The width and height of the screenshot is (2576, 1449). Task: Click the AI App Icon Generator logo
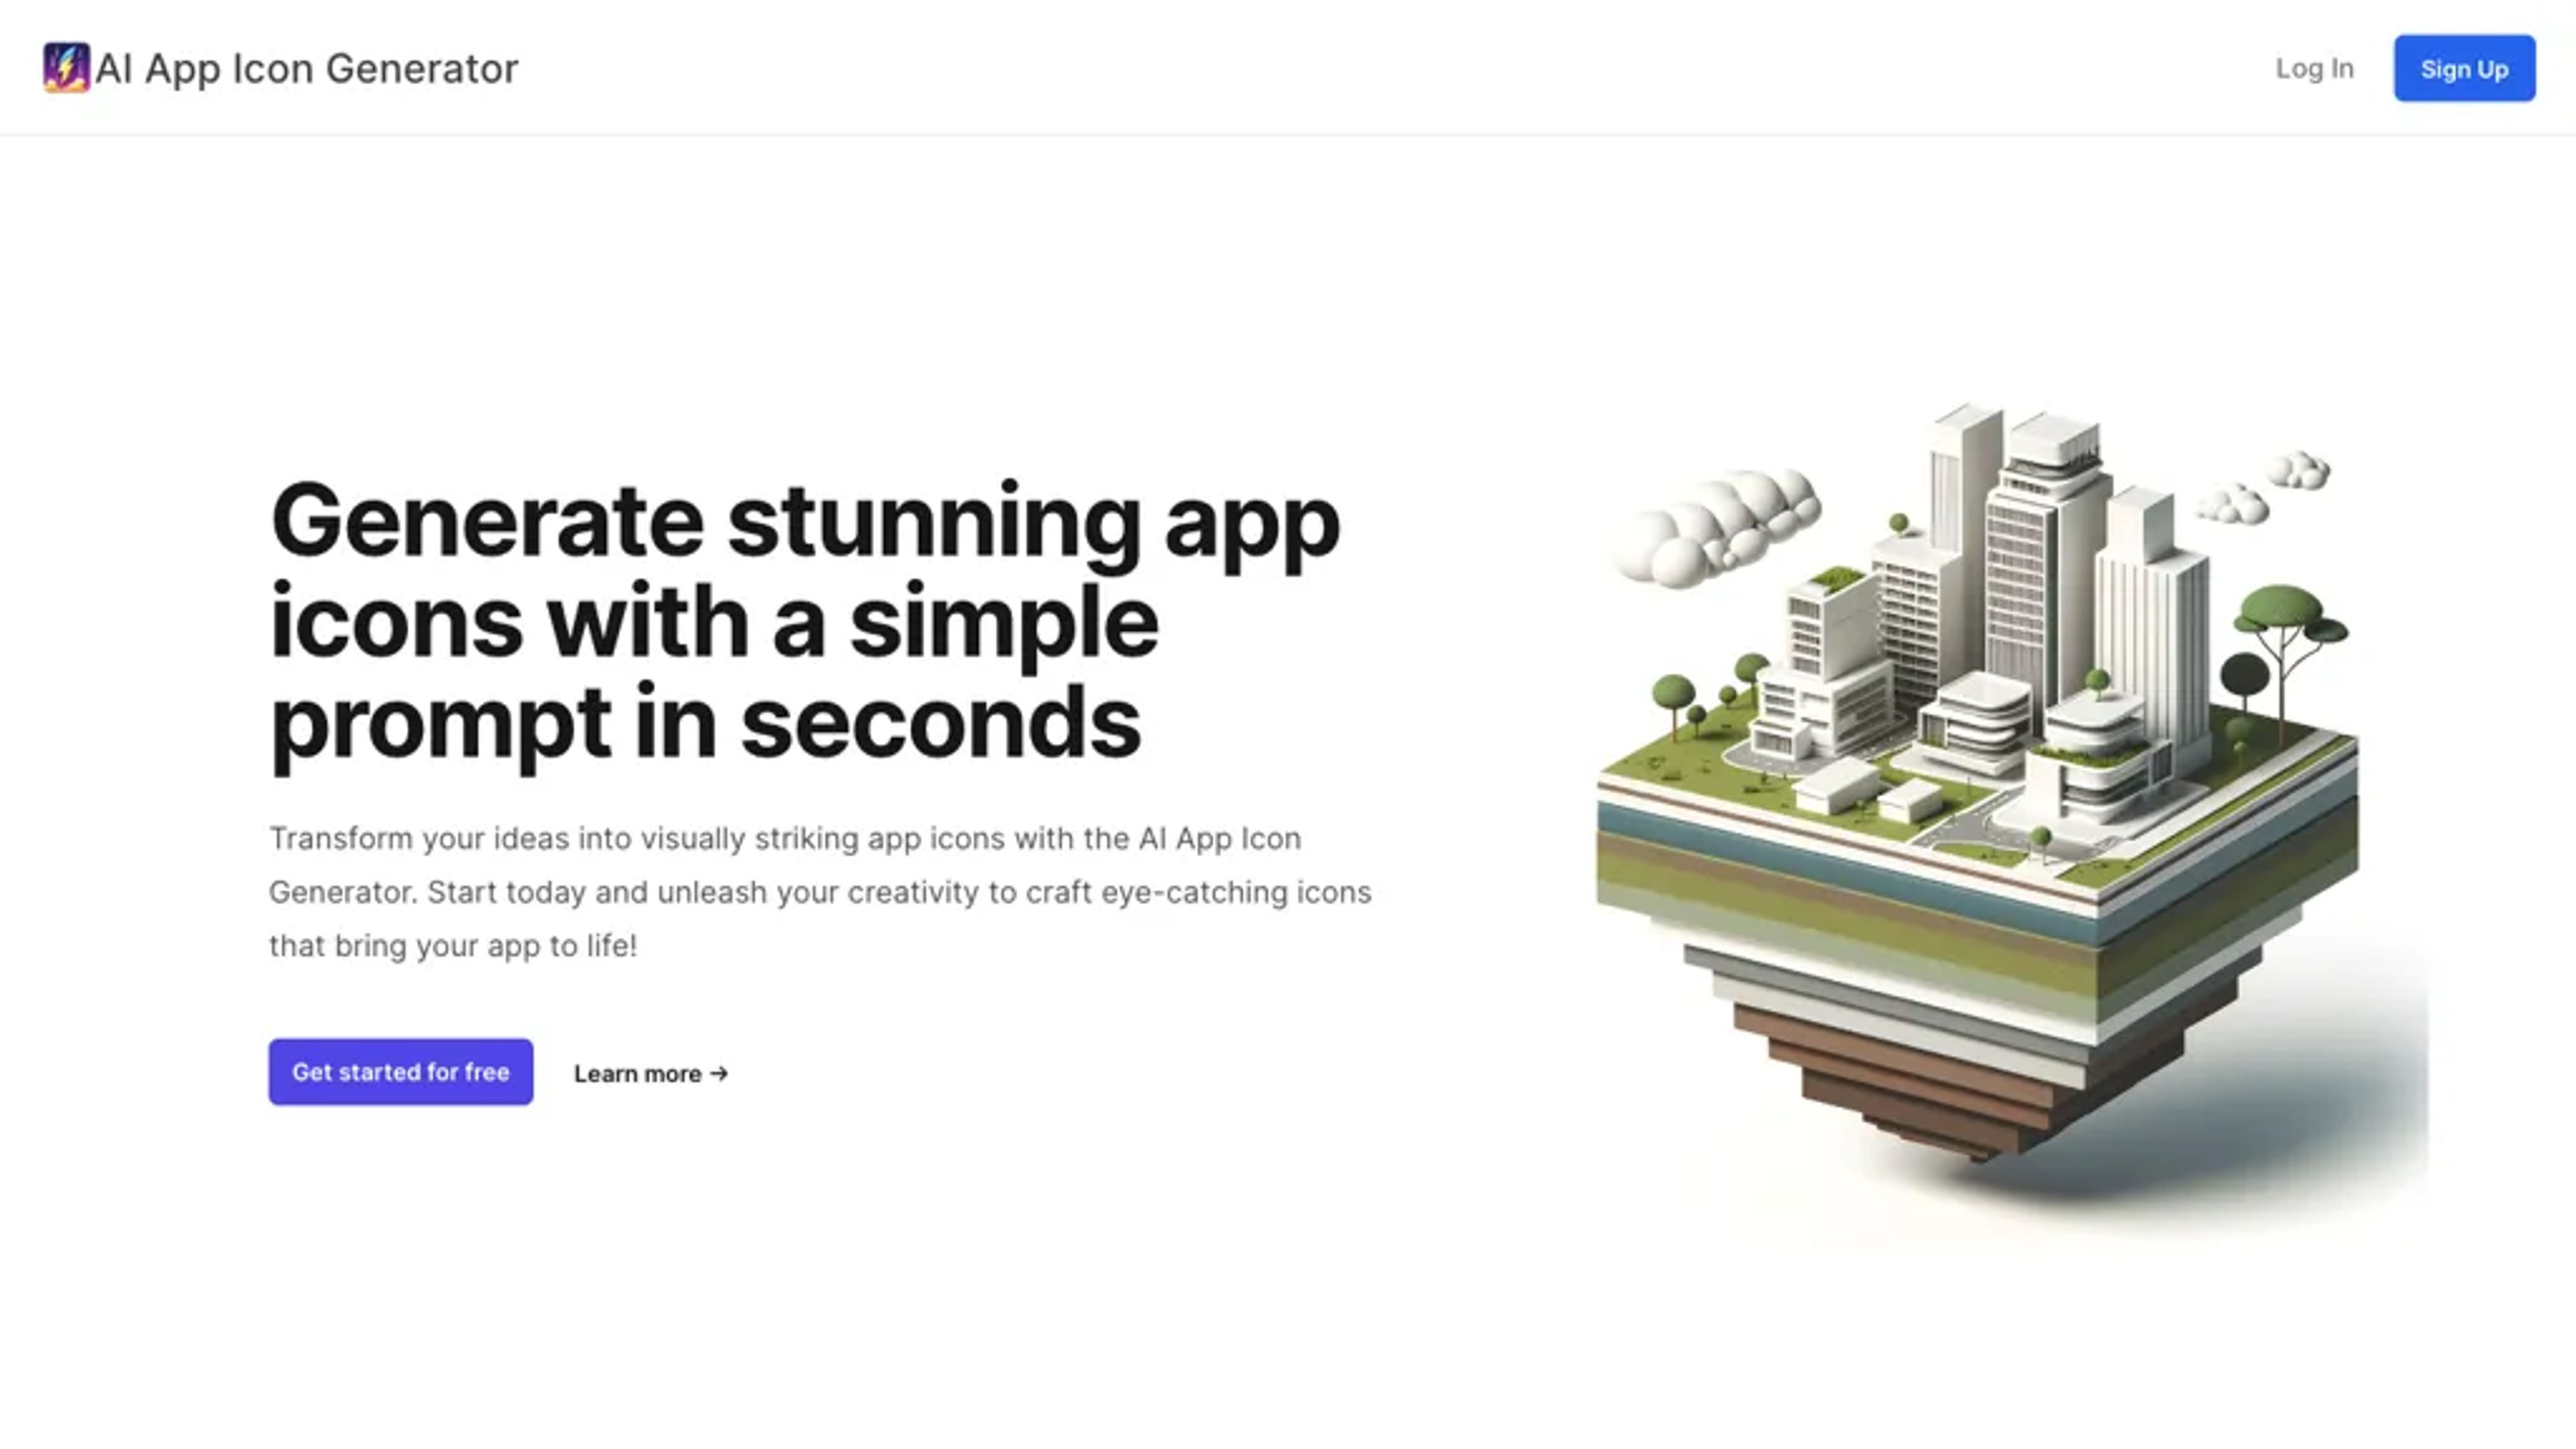66,66
